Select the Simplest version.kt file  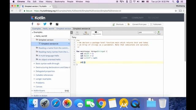(x=50, y=44)
